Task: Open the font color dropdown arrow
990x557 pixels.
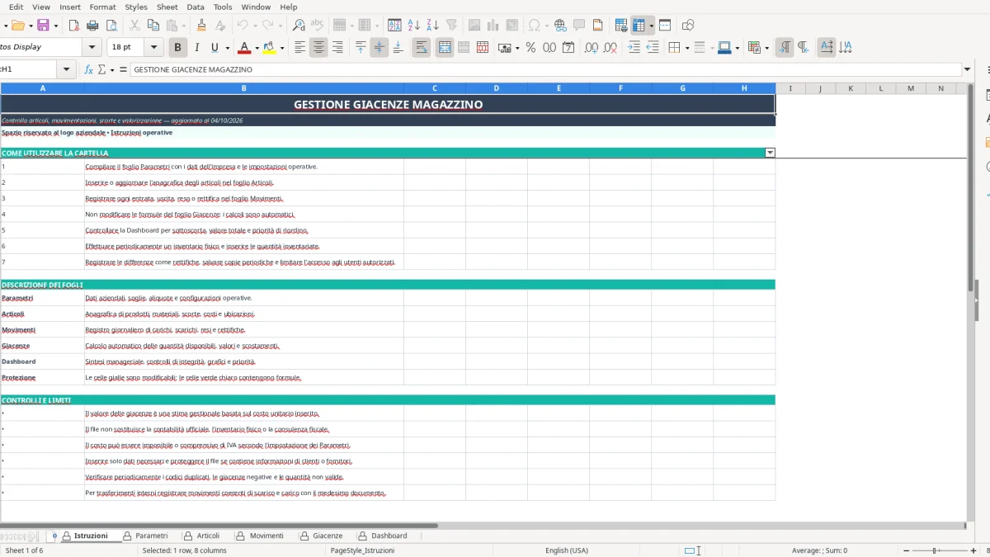Action: (257, 48)
